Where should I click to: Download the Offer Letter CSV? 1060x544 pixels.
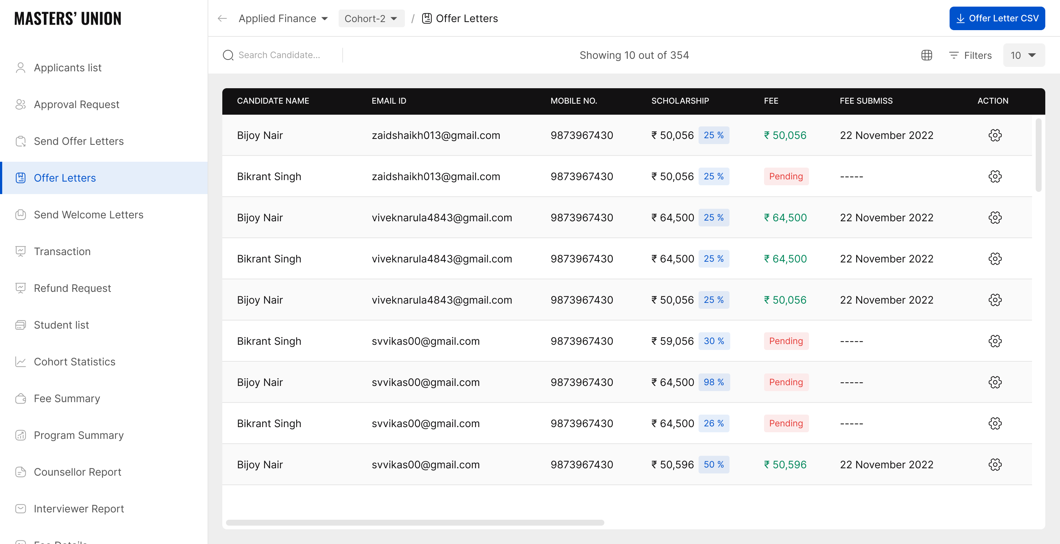[x=997, y=18]
